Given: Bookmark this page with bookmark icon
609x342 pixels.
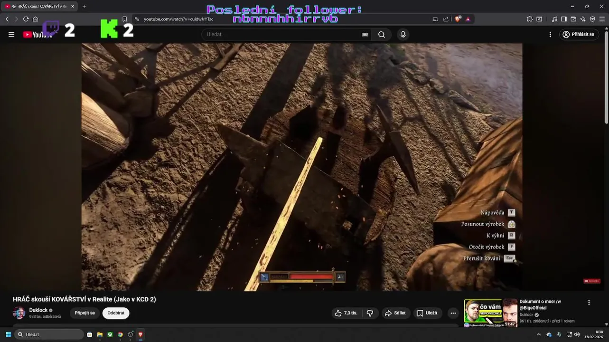Looking at the screenshot, I should [x=124, y=19].
